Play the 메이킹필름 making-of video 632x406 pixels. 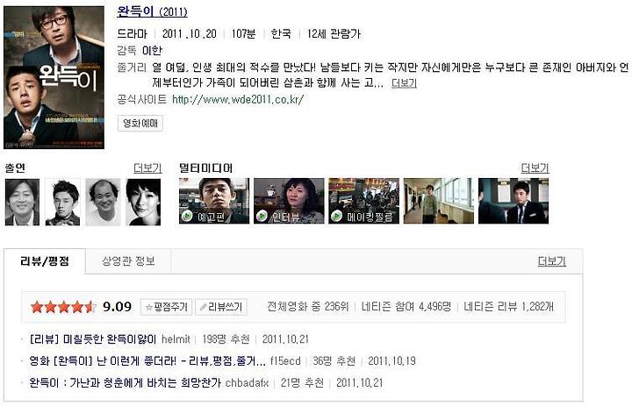tap(363, 201)
